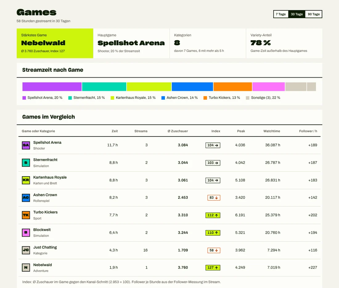Click the teal S icon for Sternenfracht
This screenshot has height=288, width=339.
click(26, 163)
